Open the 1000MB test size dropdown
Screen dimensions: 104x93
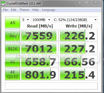41,20
